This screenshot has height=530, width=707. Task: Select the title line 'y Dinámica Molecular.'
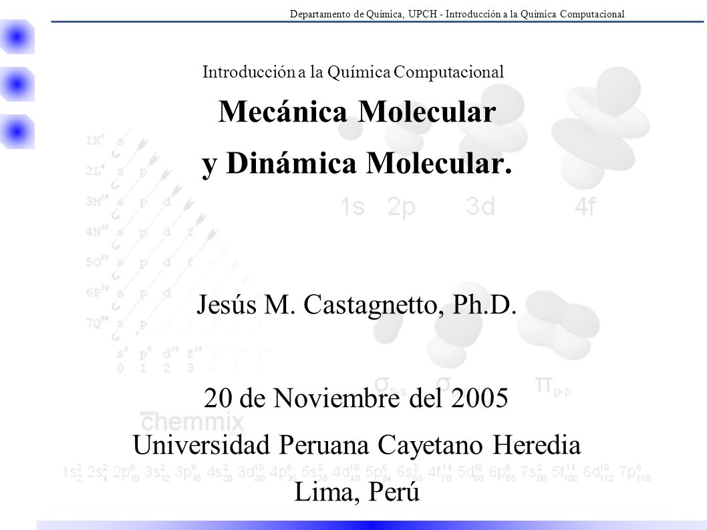click(x=357, y=163)
